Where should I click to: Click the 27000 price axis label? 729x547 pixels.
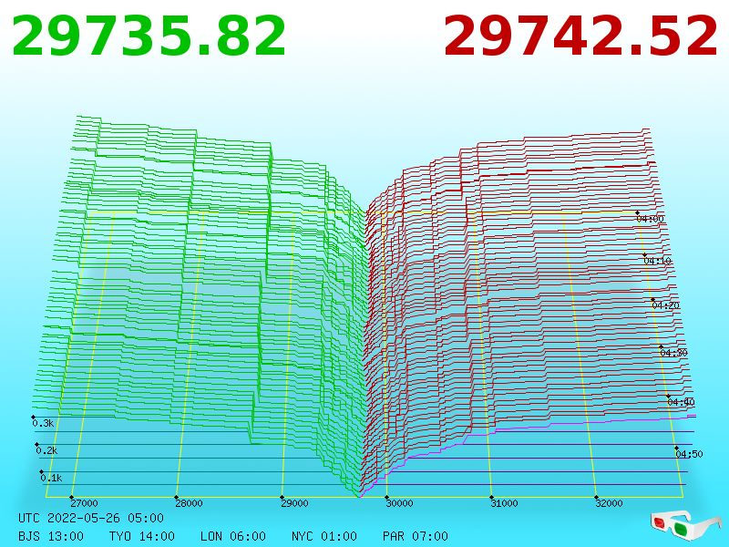tap(84, 503)
